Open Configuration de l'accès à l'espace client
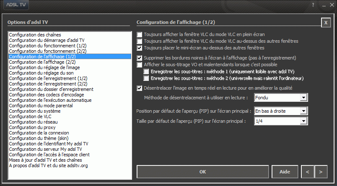This screenshot has width=337, height=186. pyautogui.click(x=70, y=155)
